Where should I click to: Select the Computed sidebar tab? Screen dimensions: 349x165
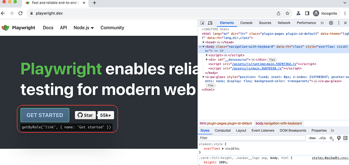(223, 131)
